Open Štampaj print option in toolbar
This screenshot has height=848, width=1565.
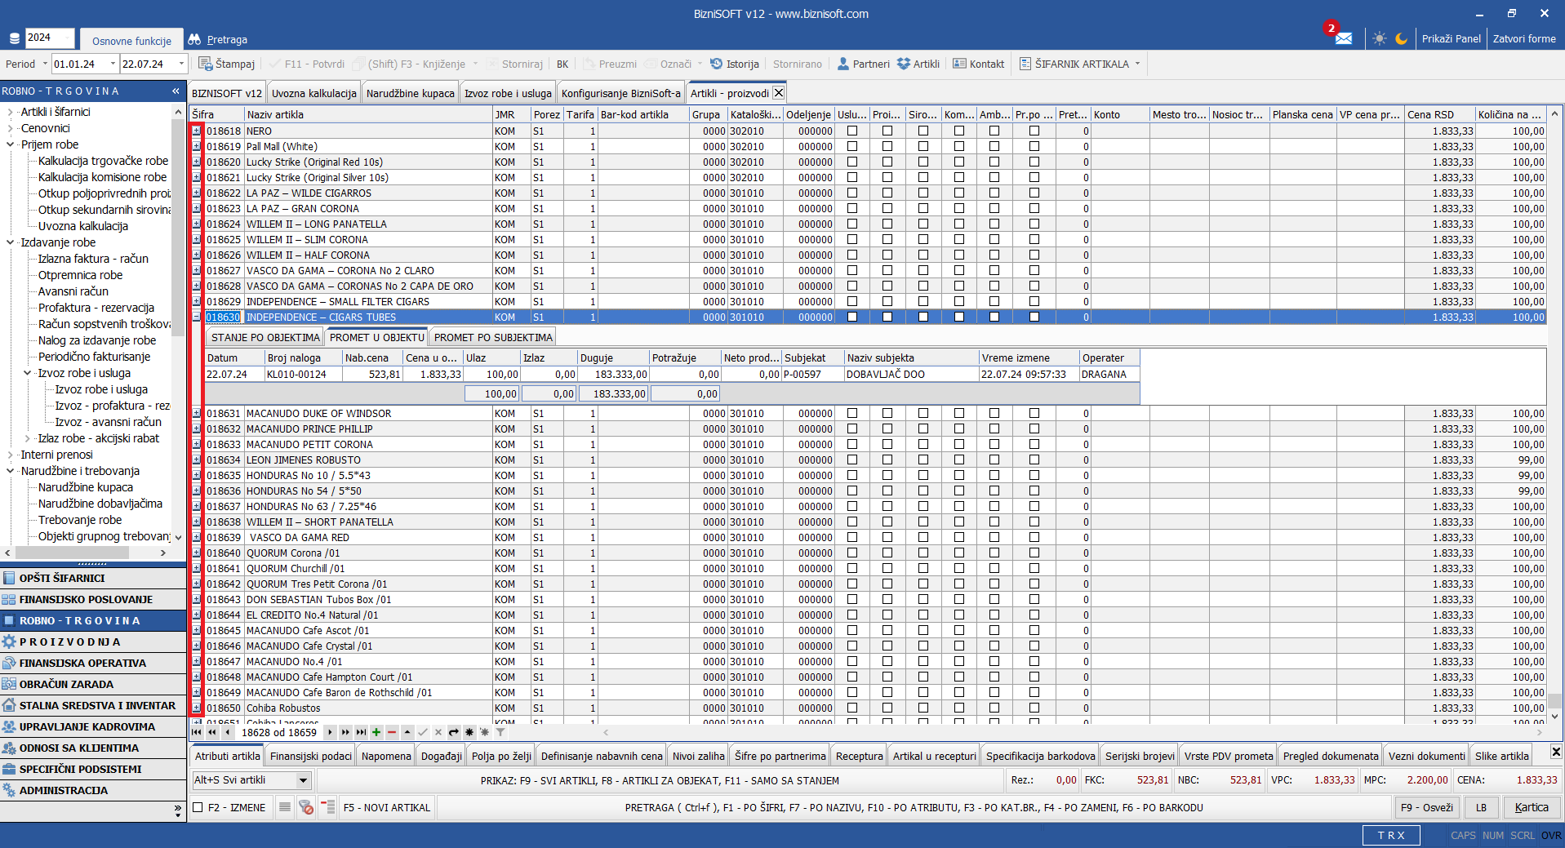[x=227, y=64]
